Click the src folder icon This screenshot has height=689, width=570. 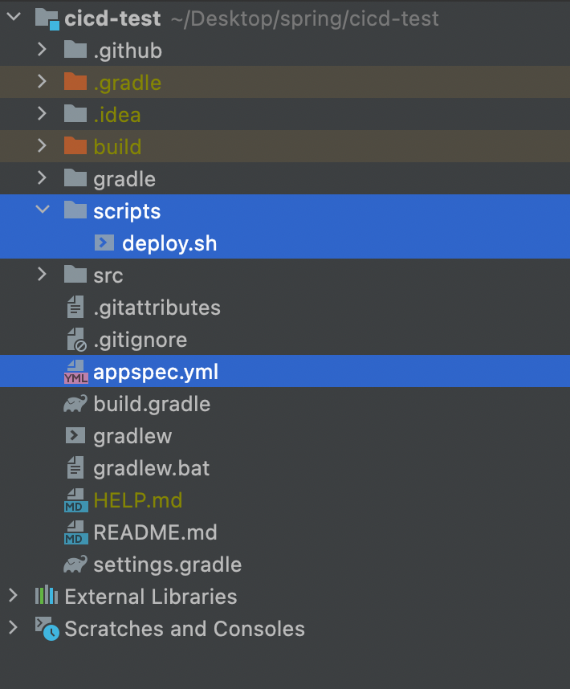[75, 274]
